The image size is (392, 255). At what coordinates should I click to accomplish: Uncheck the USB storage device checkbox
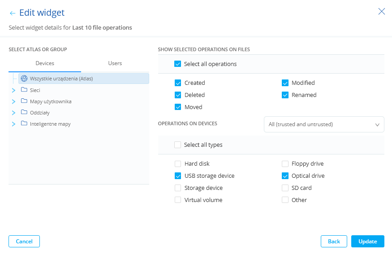click(x=178, y=176)
